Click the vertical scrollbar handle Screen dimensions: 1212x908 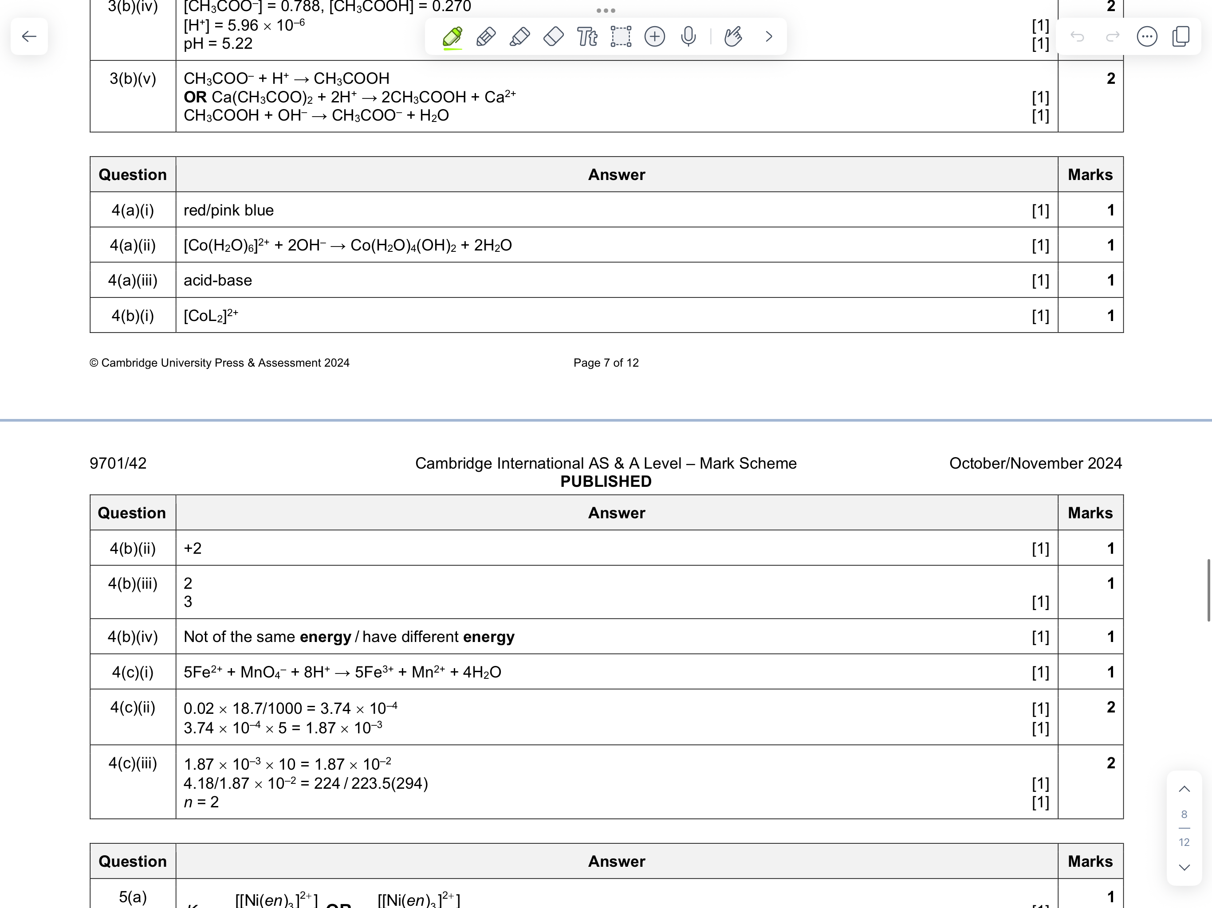pos(1208,590)
